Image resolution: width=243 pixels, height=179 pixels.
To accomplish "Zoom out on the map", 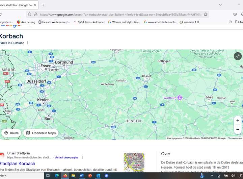I will 238,129.
